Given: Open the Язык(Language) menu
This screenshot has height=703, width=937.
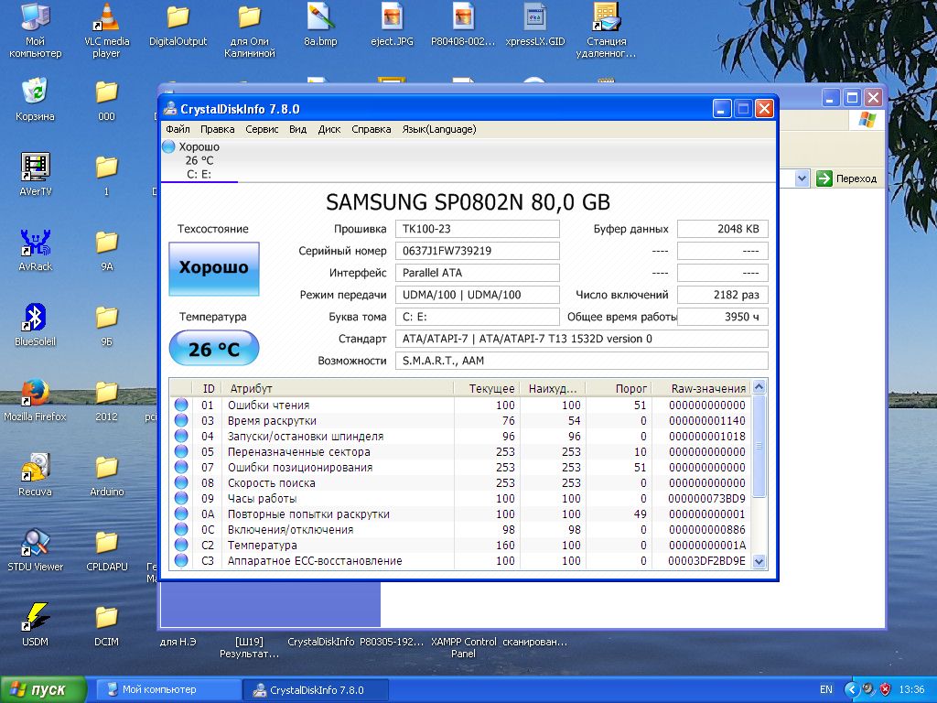Looking at the screenshot, I should click(x=438, y=129).
